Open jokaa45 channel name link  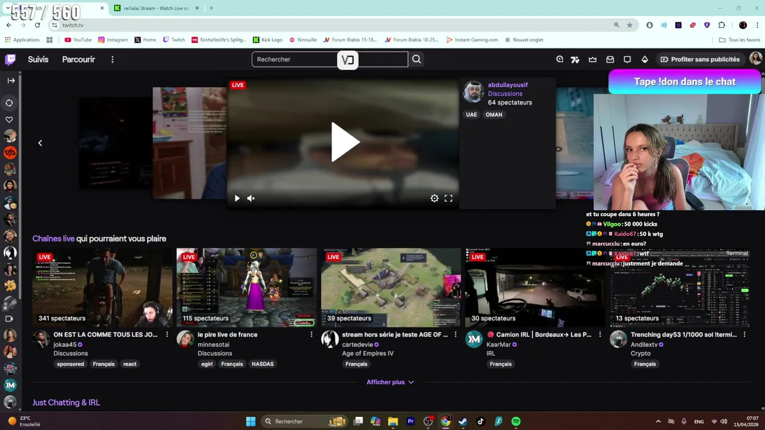pyautogui.click(x=65, y=345)
